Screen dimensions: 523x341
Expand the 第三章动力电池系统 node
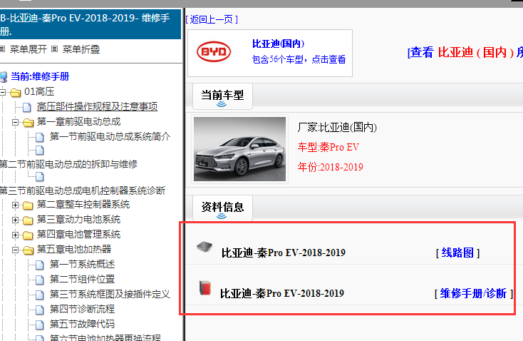point(15,220)
